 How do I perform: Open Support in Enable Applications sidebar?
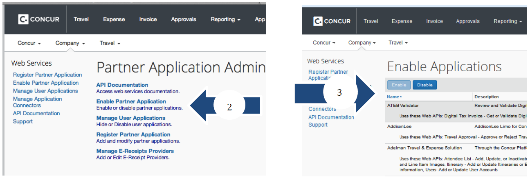[318, 125]
